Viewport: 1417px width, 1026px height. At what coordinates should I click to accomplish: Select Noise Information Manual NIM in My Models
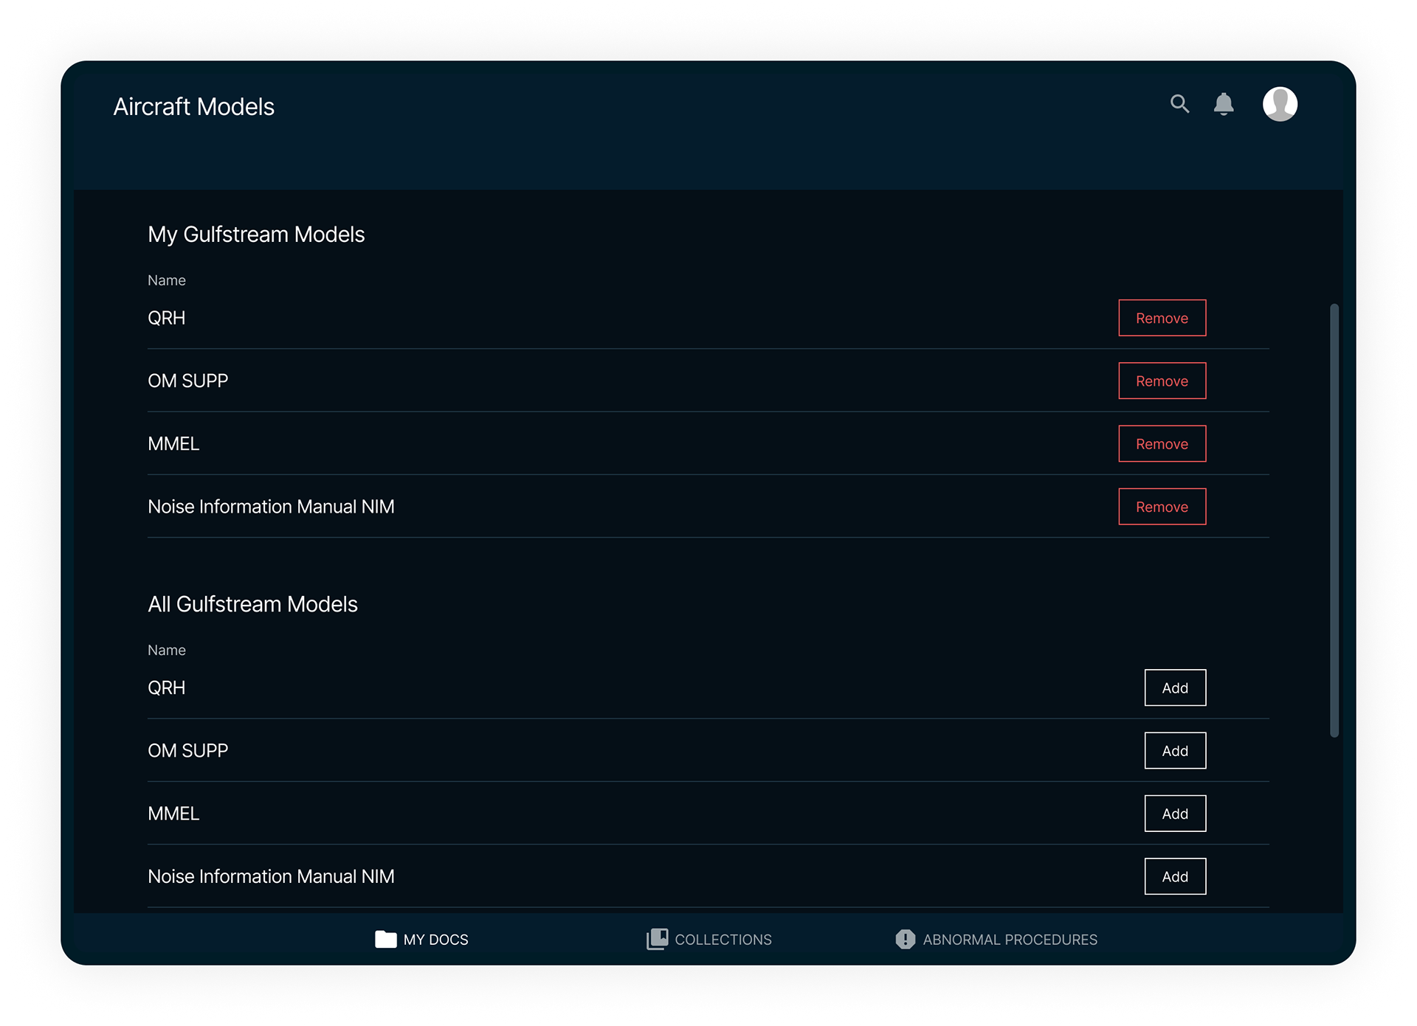click(x=271, y=507)
